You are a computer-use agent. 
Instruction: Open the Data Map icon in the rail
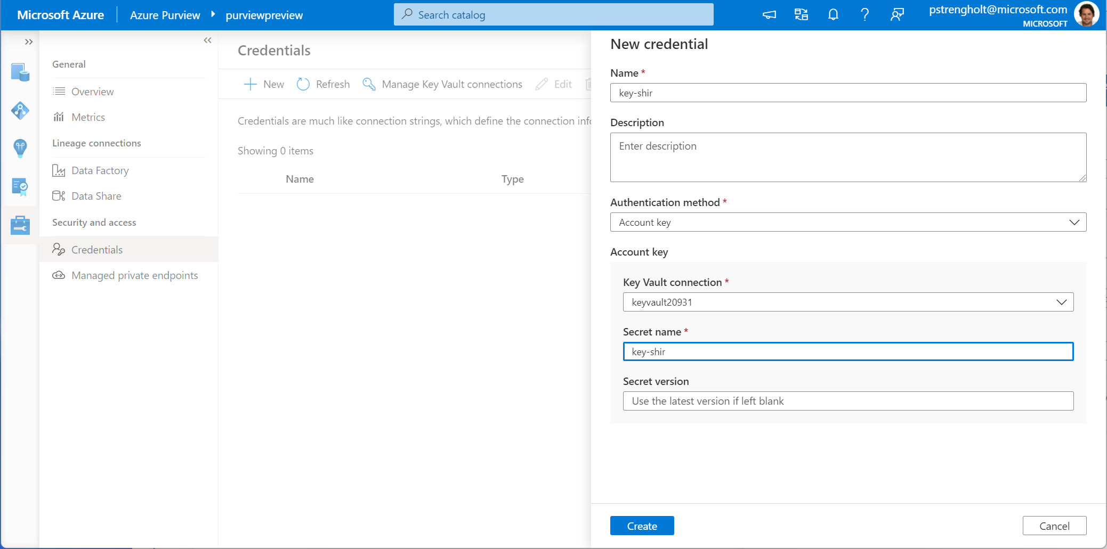tap(20, 72)
